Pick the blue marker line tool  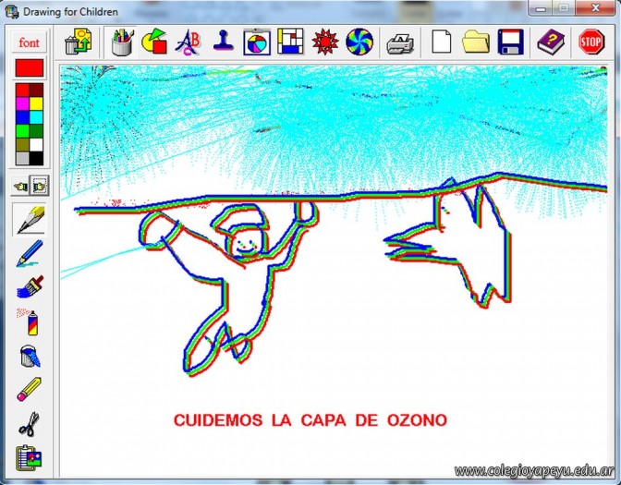point(29,253)
